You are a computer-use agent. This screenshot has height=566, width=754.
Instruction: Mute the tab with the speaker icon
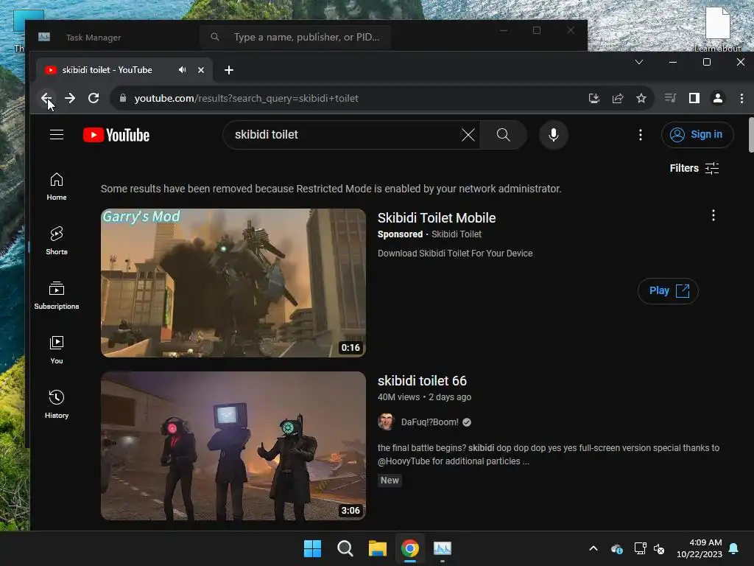click(x=183, y=70)
